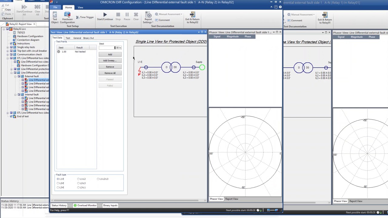This screenshot has width=388, height=218.
Task: Click the Time Trigger ribbon button
Action: (85, 17)
